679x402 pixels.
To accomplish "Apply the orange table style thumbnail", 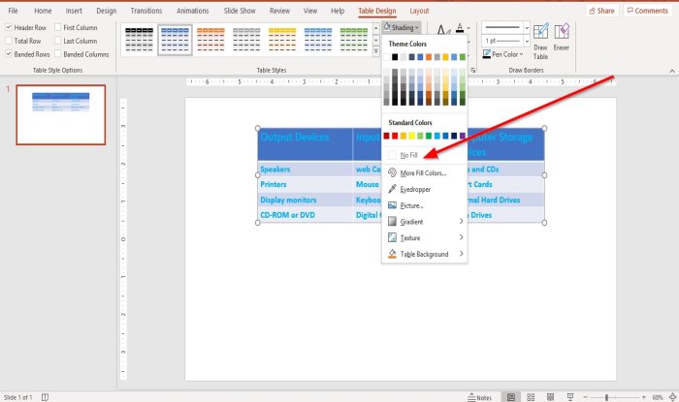I will click(x=210, y=40).
